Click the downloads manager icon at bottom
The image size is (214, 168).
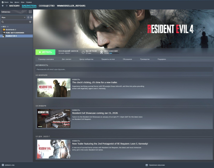(147, 165)
